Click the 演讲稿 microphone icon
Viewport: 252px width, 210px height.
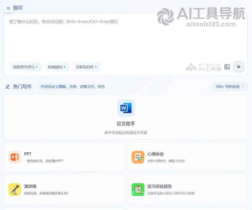(x=15, y=190)
